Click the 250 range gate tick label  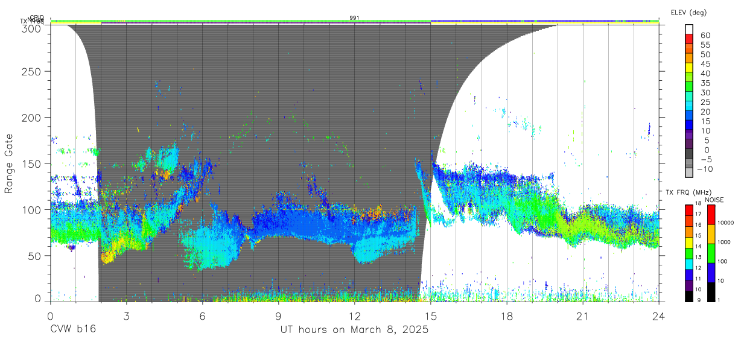pyautogui.click(x=33, y=72)
